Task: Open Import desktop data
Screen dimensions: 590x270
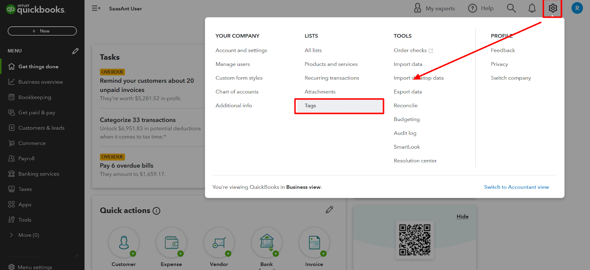Action: pos(419,78)
